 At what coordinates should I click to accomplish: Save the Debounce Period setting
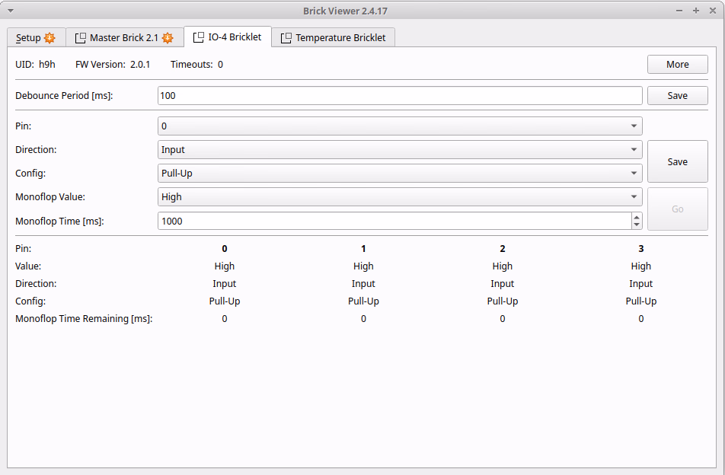pos(677,96)
